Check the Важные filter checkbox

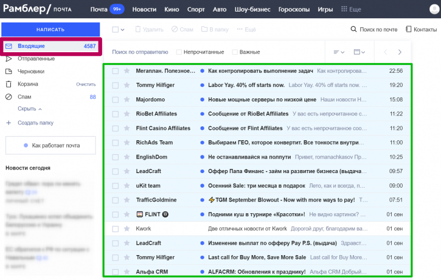click(x=235, y=52)
